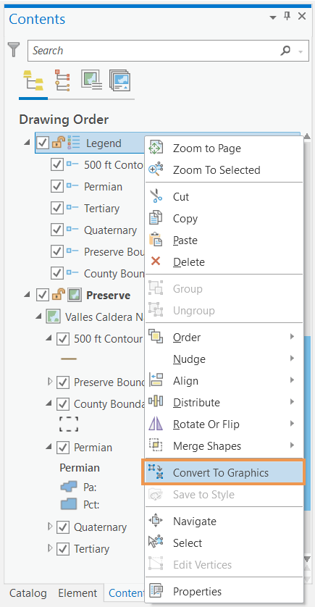Uncheck the legend item Tertiary checkbox
The width and height of the screenshot is (315, 607).
57,209
